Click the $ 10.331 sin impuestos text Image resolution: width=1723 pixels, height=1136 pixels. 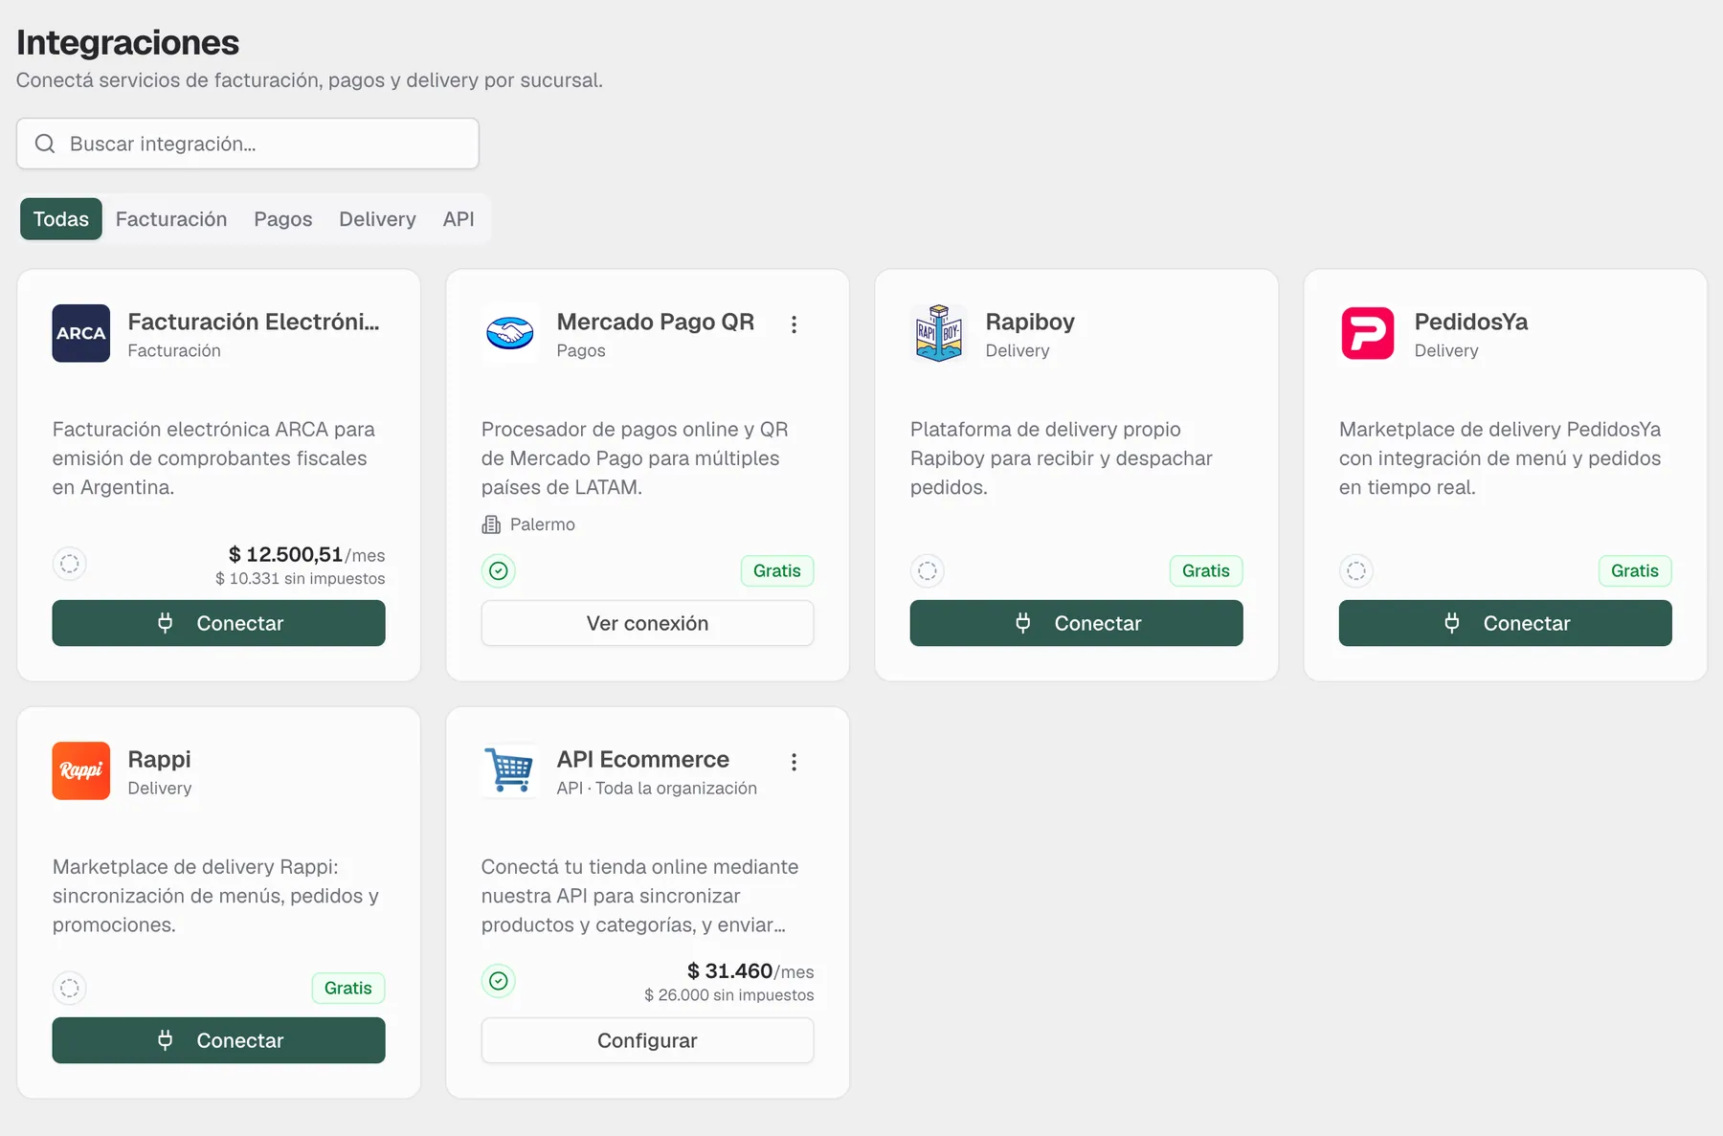(x=301, y=578)
